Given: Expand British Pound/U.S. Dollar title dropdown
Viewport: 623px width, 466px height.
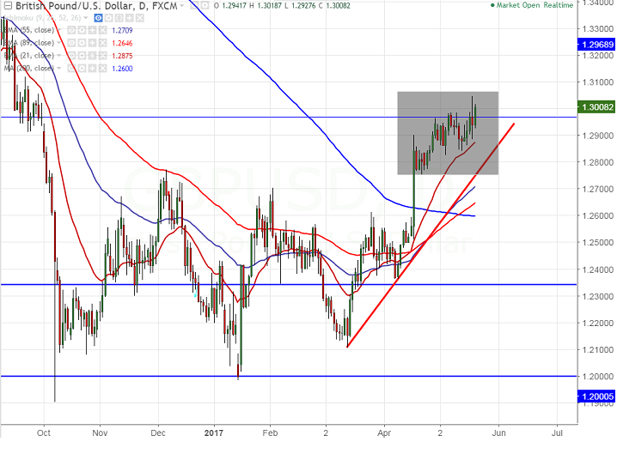Looking at the screenshot, I should [182, 6].
